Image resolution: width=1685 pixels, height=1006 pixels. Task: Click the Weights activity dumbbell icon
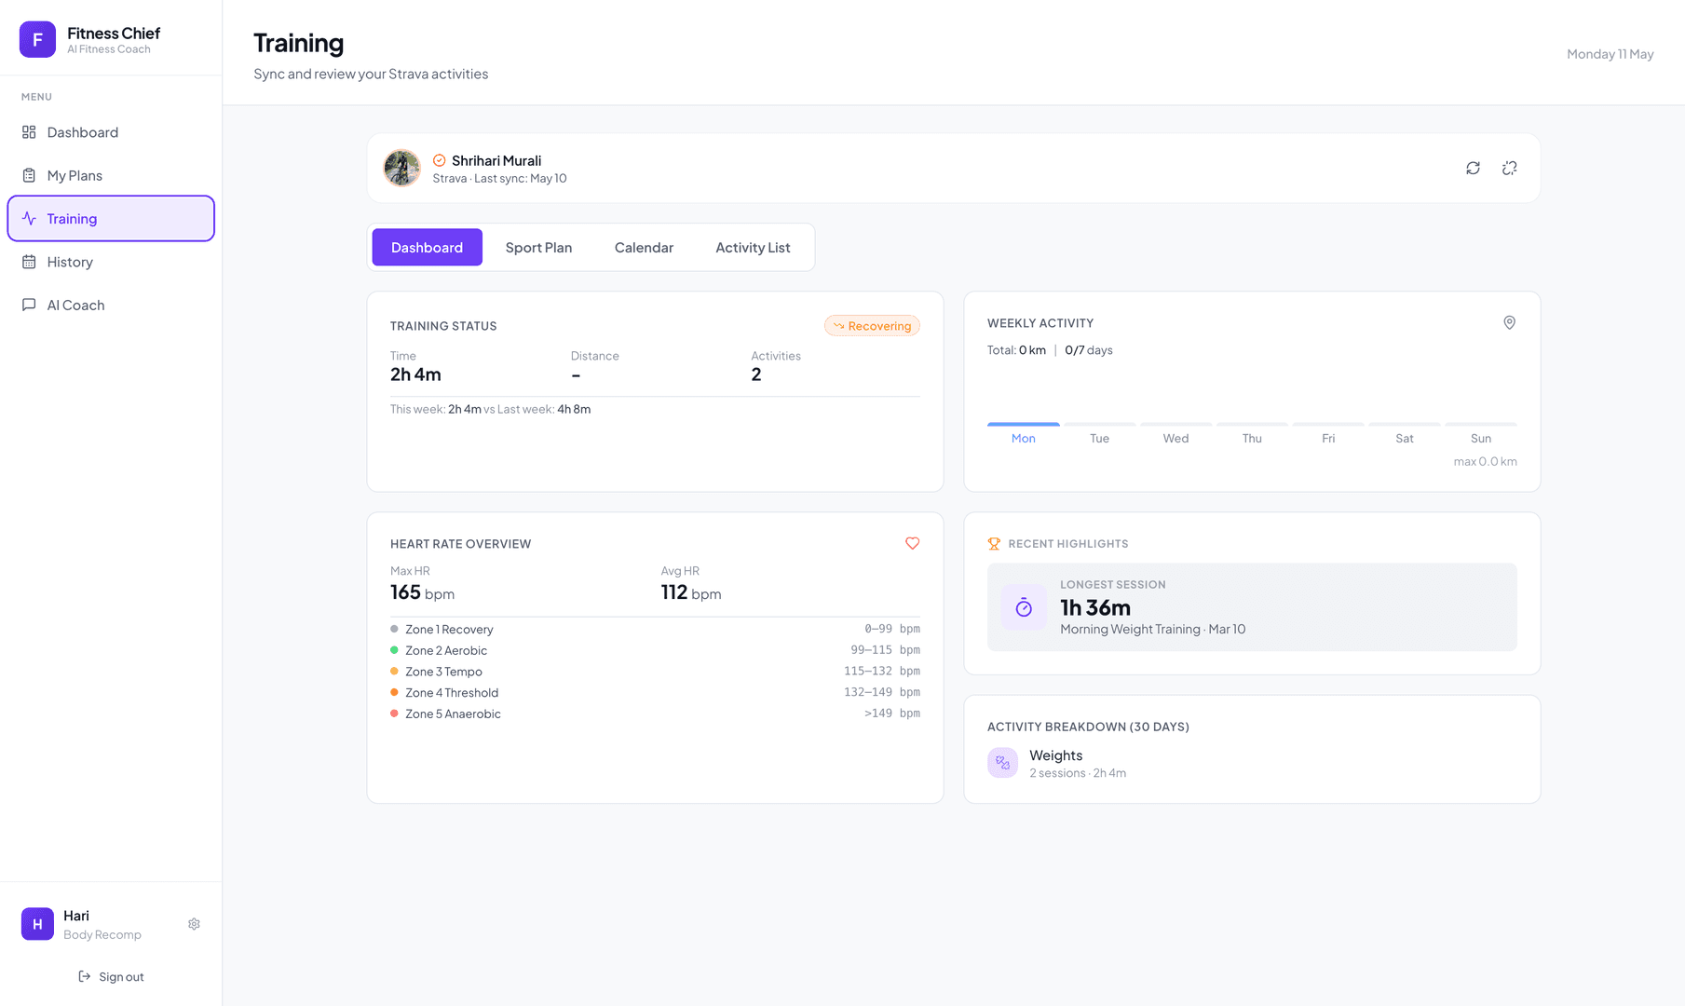(x=1002, y=763)
